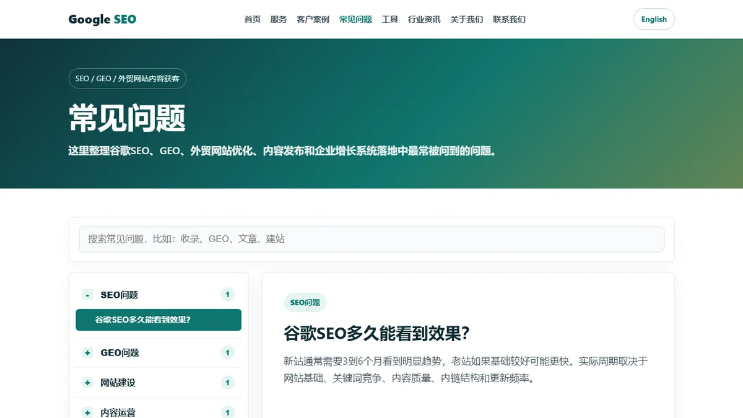
Task: Open the 工具 nav item
Action: coord(390,19)
